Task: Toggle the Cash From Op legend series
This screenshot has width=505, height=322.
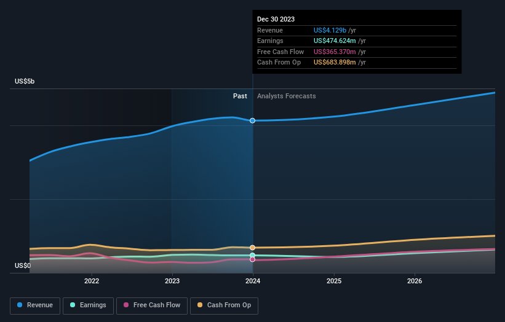Action: pos(224,305)
